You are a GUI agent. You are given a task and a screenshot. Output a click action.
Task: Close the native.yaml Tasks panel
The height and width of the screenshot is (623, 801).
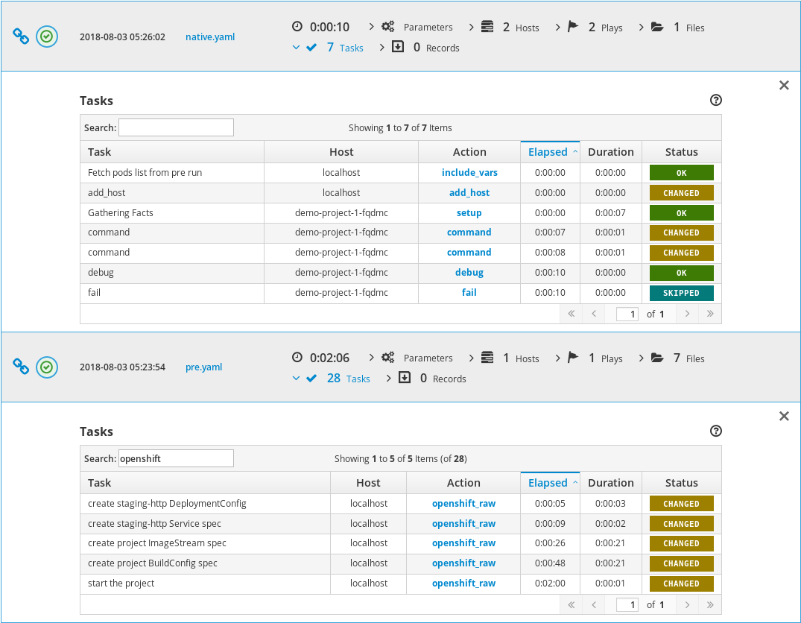[x=784, y=86]
